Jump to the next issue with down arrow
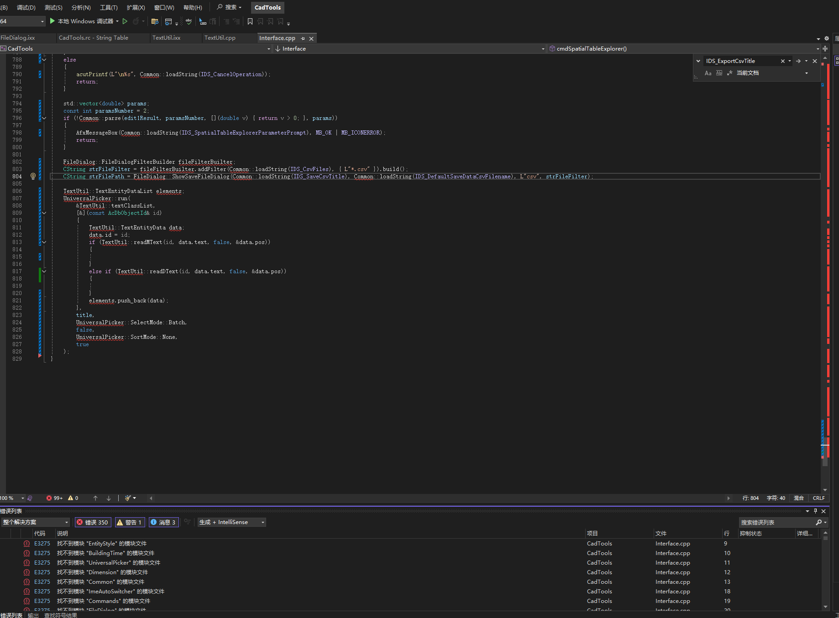The image size is (839, 618). (x=109, y=498)
